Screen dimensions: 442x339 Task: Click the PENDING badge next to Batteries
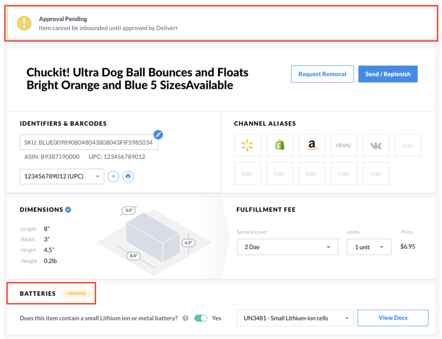(77, 293)
